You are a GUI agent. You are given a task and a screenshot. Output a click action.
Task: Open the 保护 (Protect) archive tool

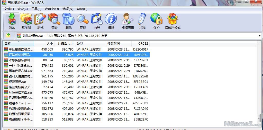point(156,21)
